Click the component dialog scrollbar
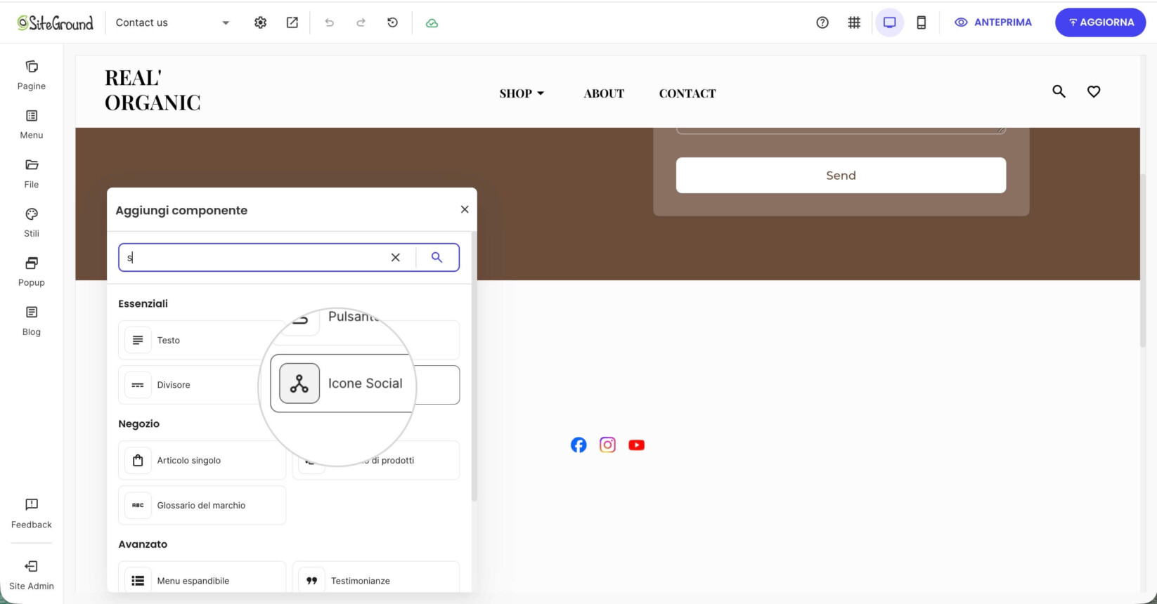Screen dimensions: 1157x604 [474, 366]
